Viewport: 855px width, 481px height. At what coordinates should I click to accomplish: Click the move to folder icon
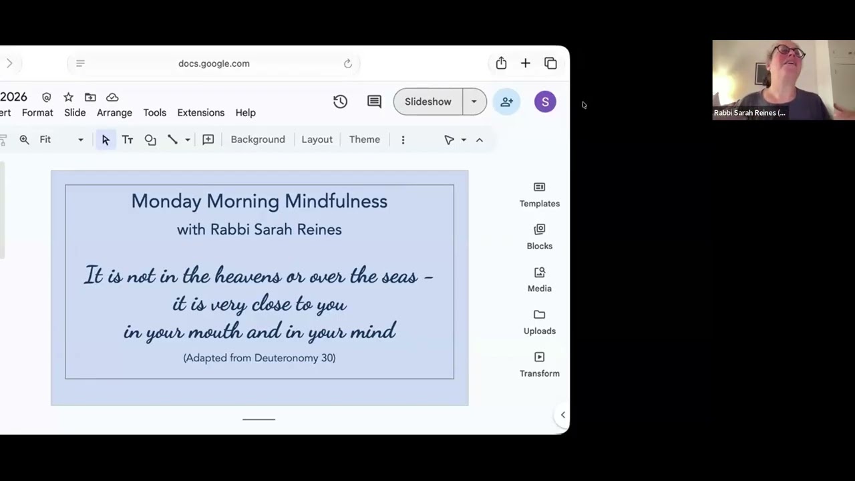[90, 98]
